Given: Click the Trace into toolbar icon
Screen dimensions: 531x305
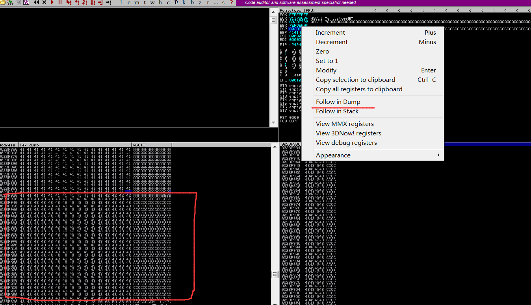Looking at the screenshot, I should pyautogui.click(x=85, y=2).
